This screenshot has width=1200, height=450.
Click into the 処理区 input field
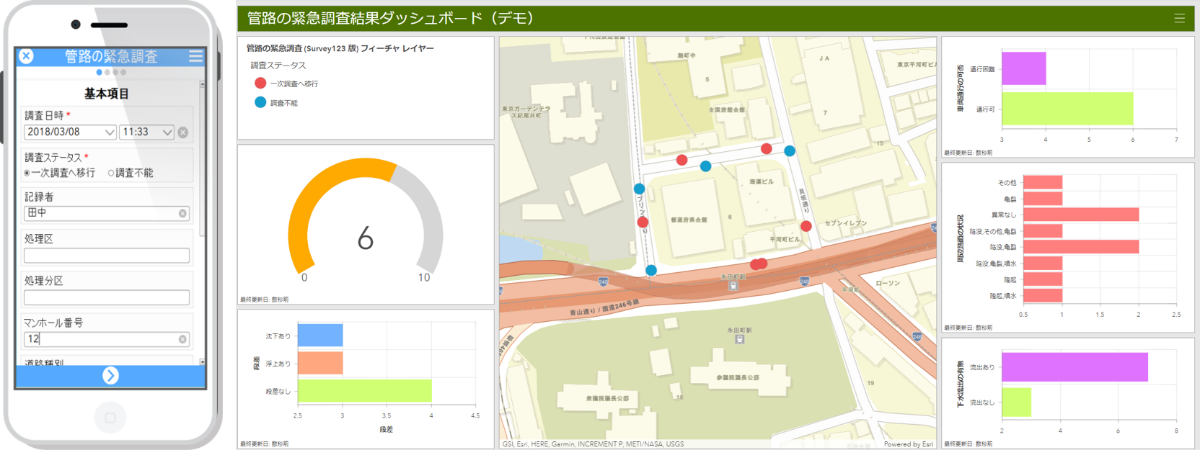107,256
